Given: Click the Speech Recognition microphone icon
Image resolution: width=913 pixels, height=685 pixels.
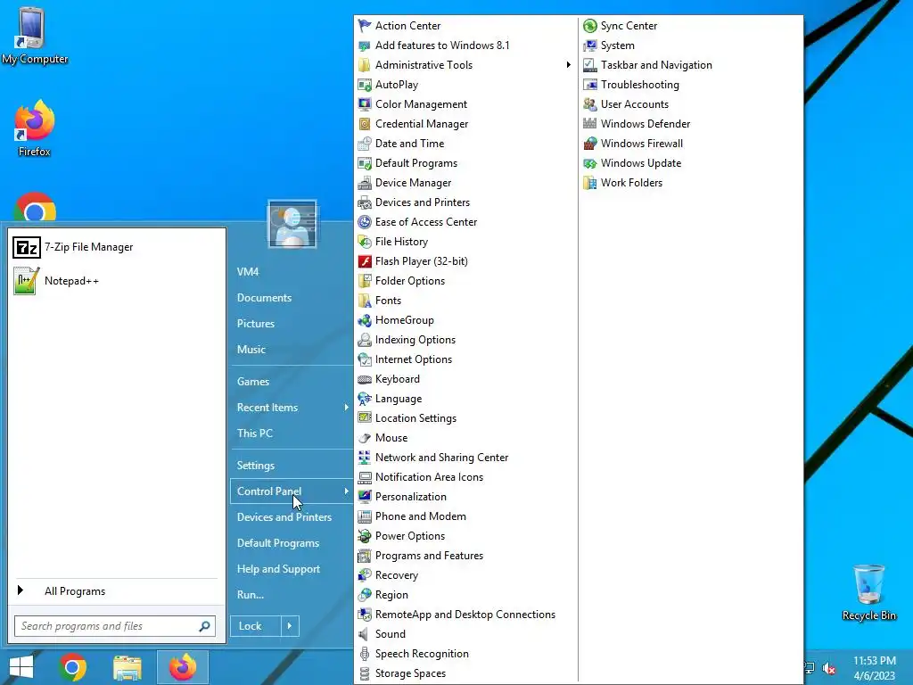Looking at the screenshot, I should (365, 654).
